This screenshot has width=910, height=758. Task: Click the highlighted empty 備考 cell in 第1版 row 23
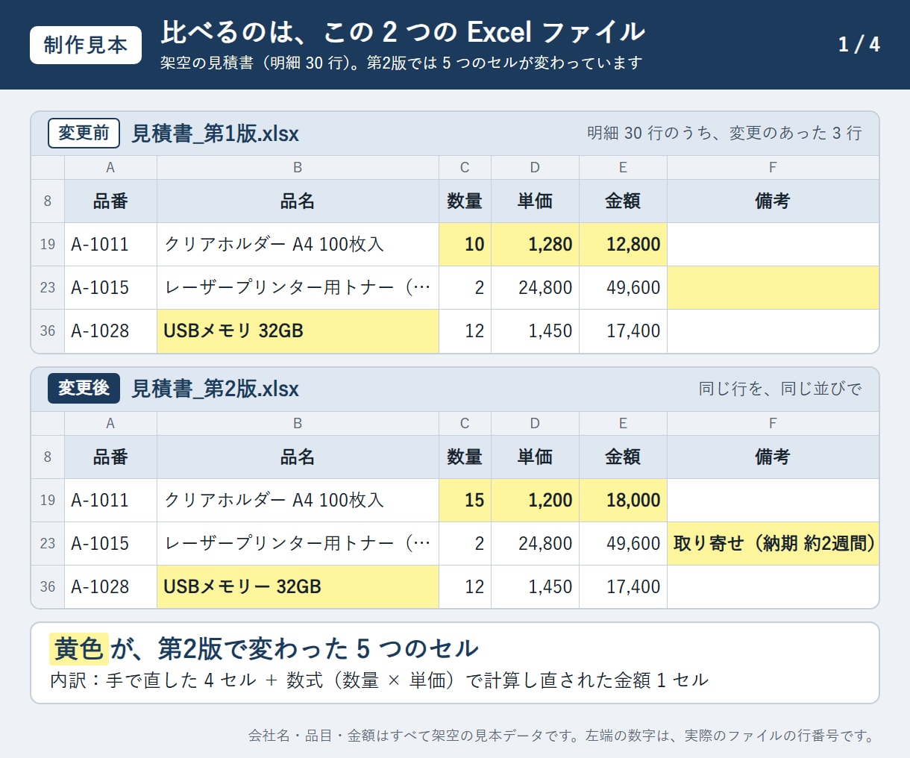tap(773, 288)
